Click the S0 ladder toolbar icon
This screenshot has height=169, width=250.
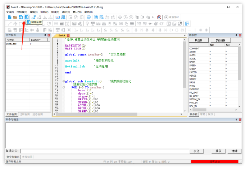(105, 30)
